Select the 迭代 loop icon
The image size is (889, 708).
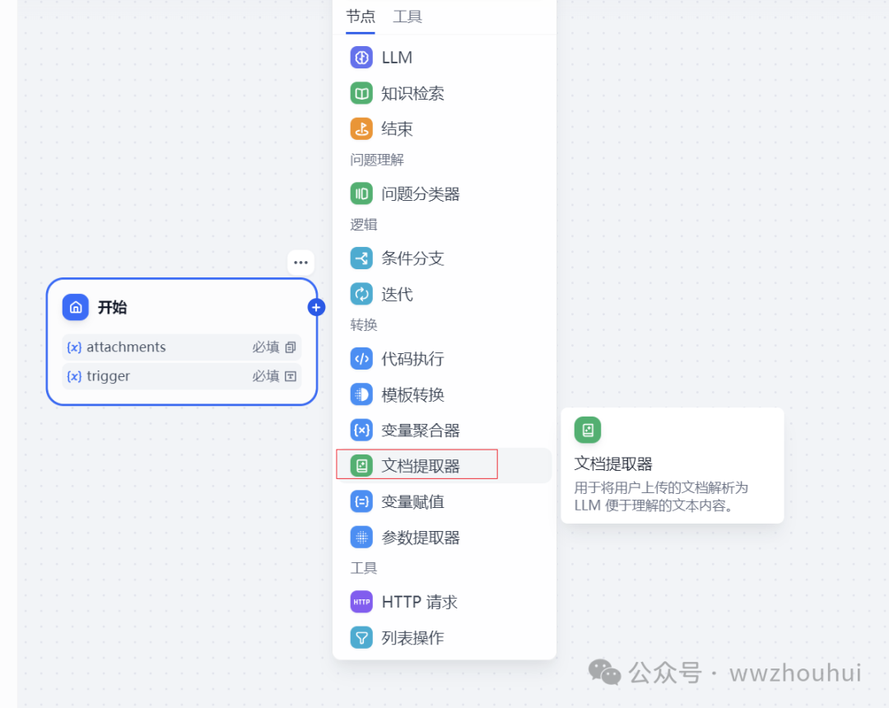pos(361,294)
